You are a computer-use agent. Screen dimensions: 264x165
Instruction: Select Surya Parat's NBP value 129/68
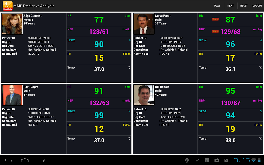click(230, 32)
